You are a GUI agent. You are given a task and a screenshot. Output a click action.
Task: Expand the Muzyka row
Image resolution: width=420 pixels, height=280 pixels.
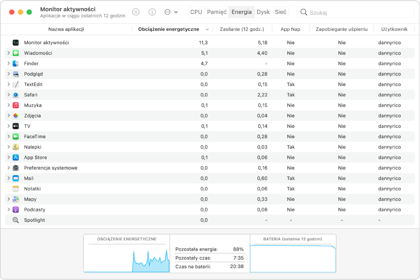(9, 105)
